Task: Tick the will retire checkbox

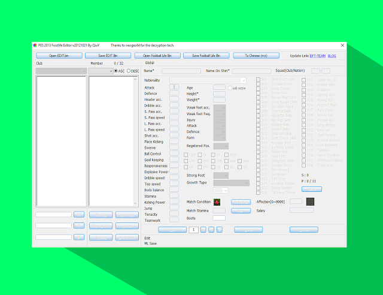Action: click(230, 88)
